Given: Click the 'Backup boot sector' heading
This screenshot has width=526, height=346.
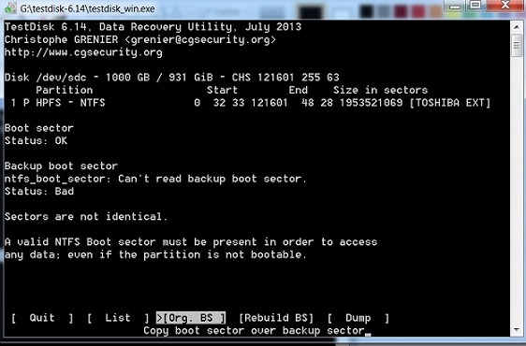Looking at the screenshot, I should (61, 166).
